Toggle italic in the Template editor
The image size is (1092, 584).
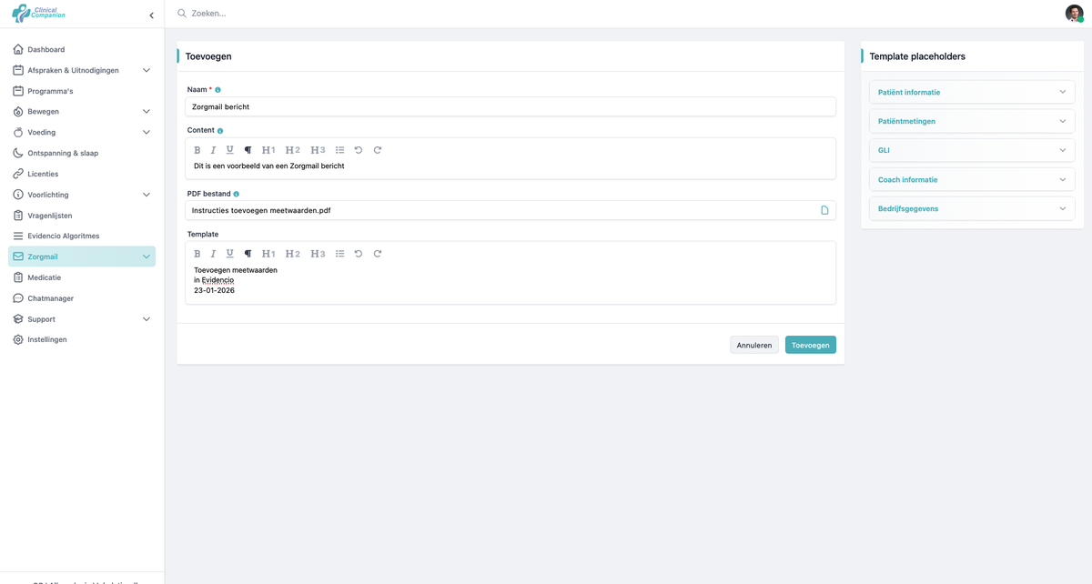213,254
